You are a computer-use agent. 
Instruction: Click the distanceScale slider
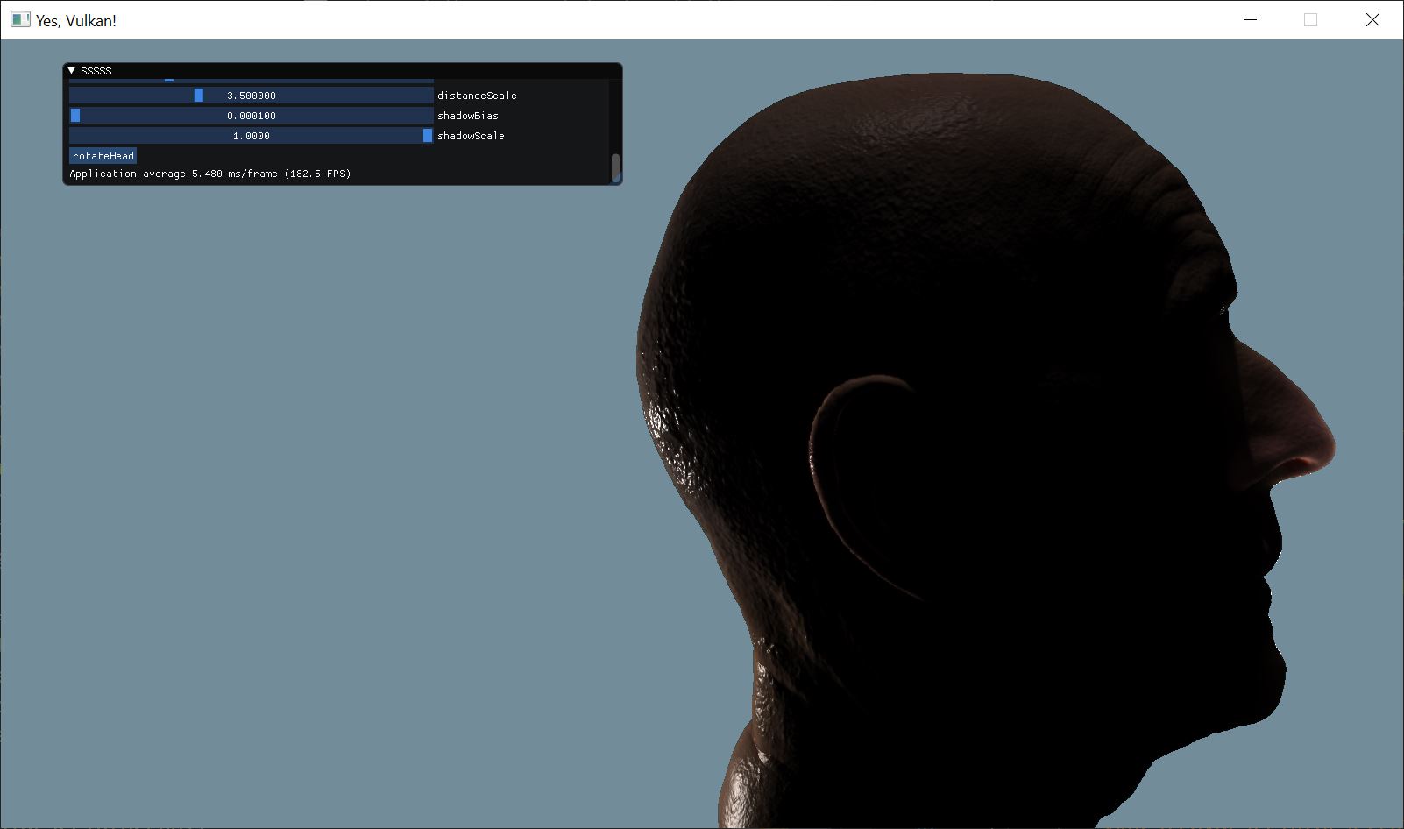point(252,96)
